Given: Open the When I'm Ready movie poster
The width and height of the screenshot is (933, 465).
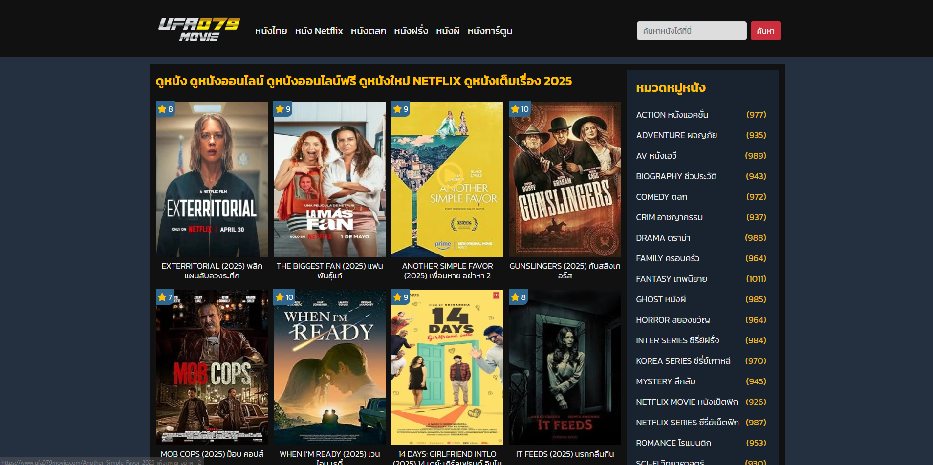Looking at the screenshot, I should [x=329, y=367].
